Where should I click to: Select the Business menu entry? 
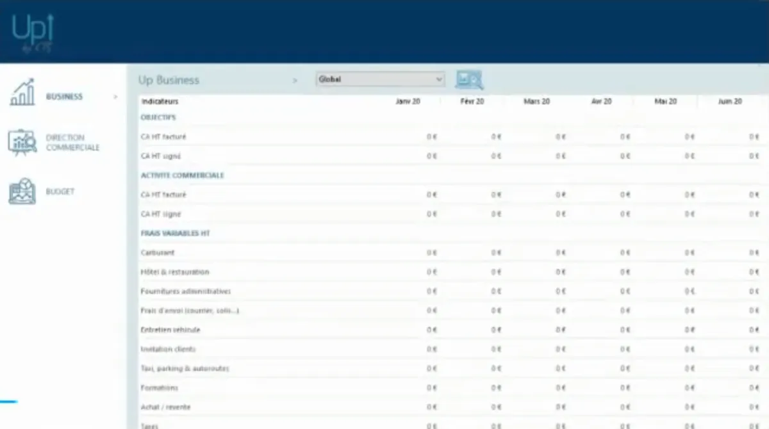64,96
